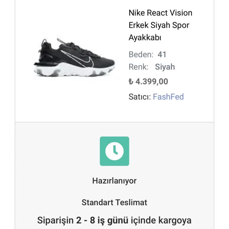Click the 'Satıcı:' seller label
Image resolution: width=229 pixels, height=229 pixels.
click(140, 97)
